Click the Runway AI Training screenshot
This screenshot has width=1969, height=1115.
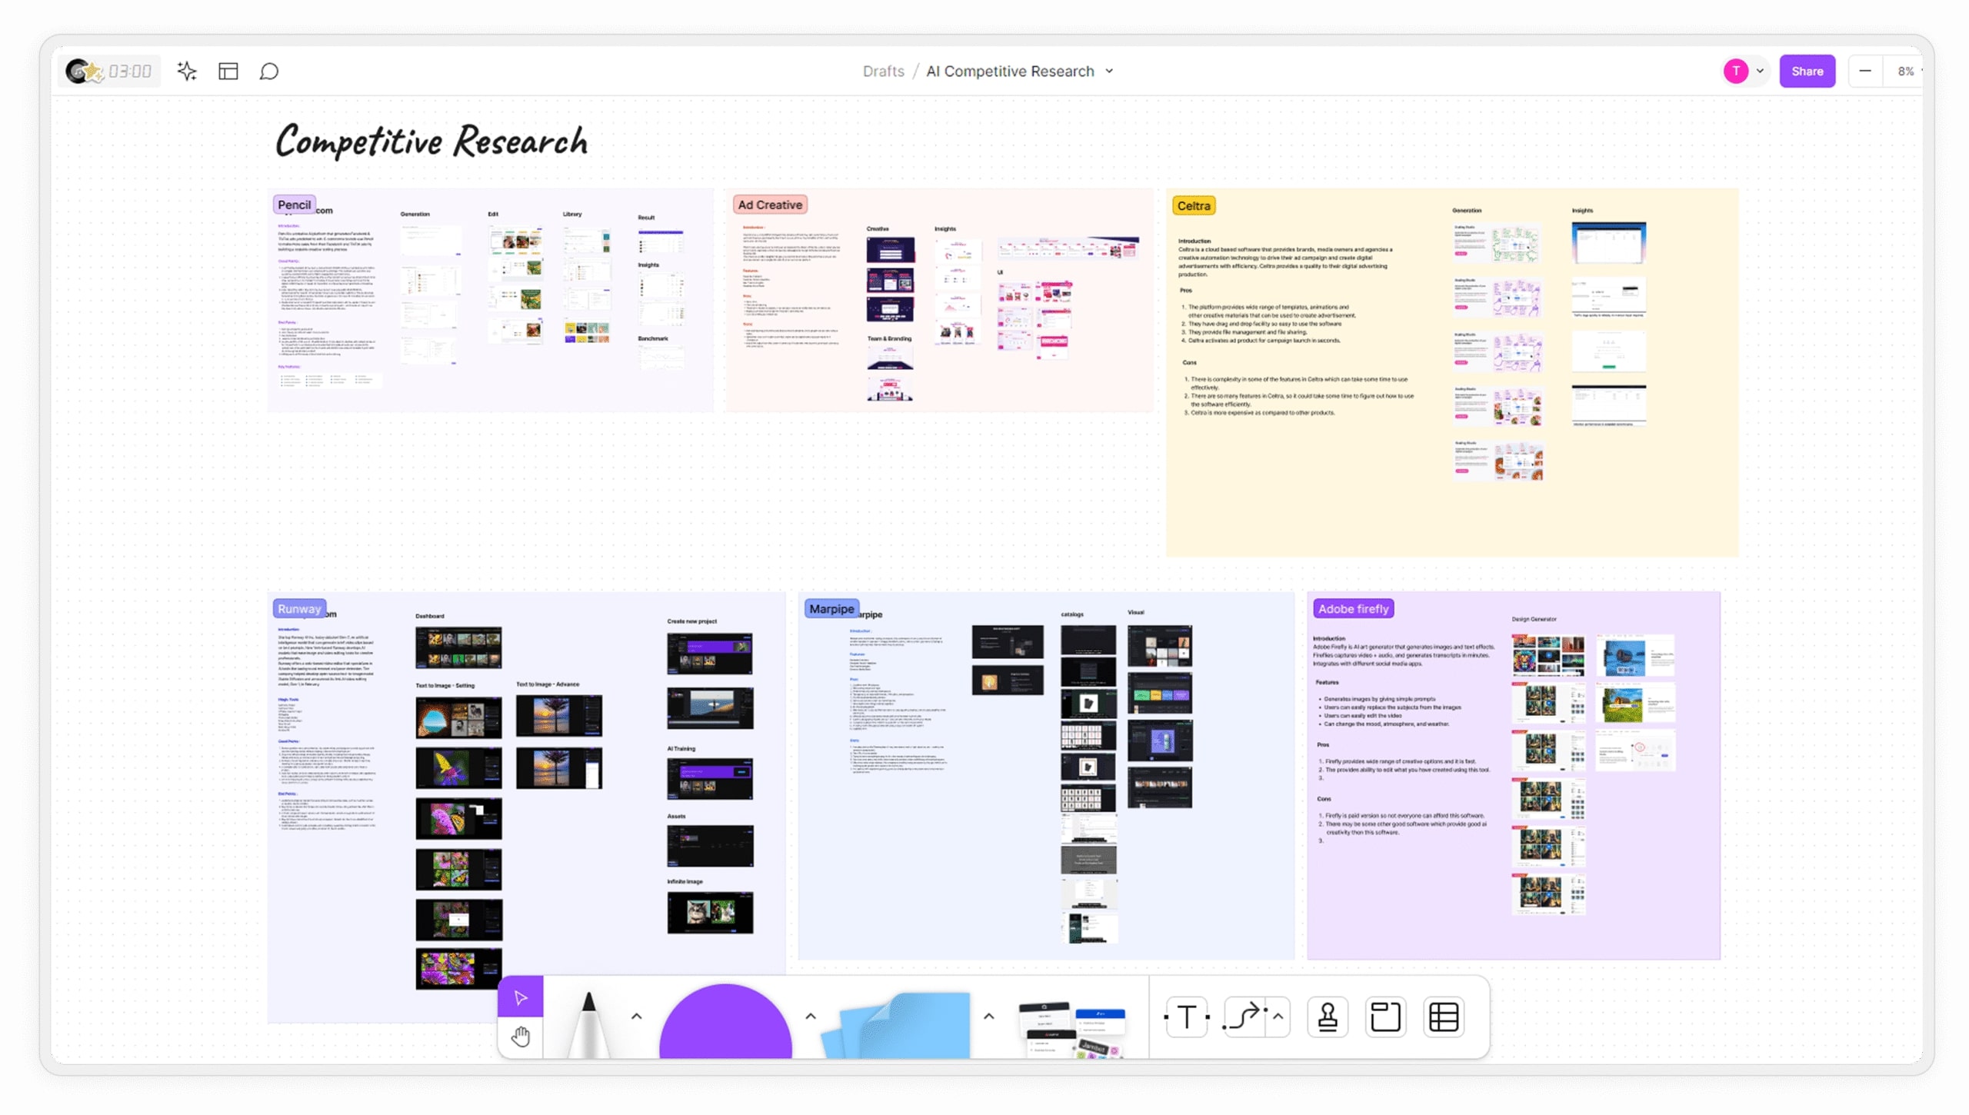coord(710,778)
